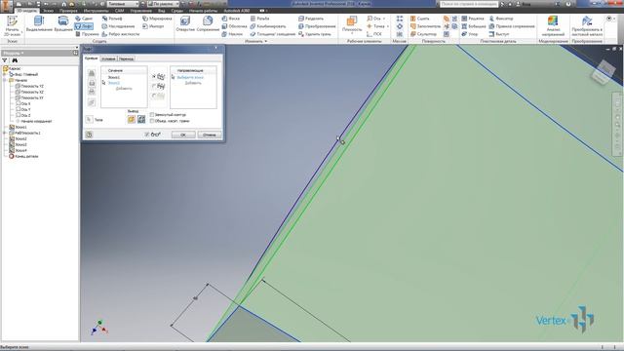Start a 2D sketch
Viewport: 624px width, 351px height.
pos(12,26)
